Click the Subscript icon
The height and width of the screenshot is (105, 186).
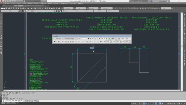click(x=97, y=42)
